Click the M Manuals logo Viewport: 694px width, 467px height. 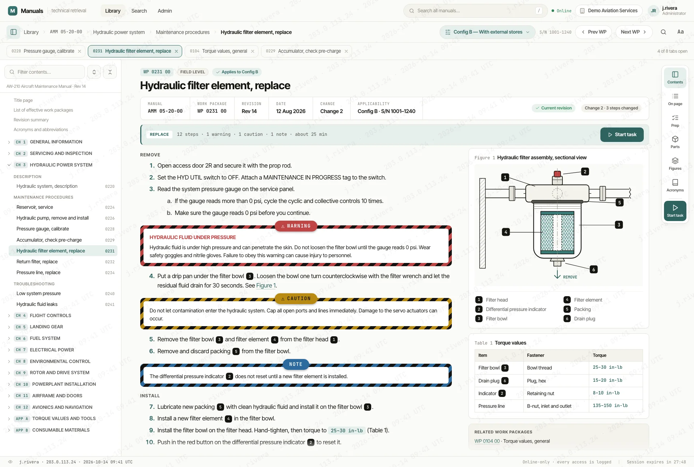coord(26,11)
